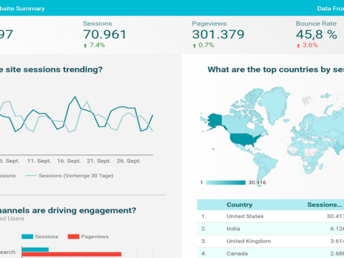This screenshot has width=344, height=258.
Task: Click the map color gradient scale bar
Action: 226,182
